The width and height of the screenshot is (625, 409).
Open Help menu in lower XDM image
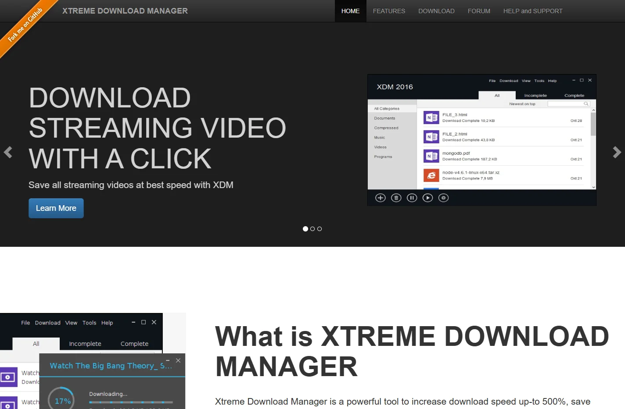[107, 323]
